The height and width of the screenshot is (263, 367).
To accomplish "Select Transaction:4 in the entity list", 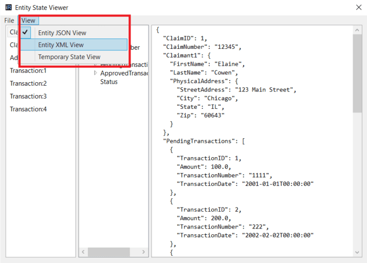I will point(28,109).
